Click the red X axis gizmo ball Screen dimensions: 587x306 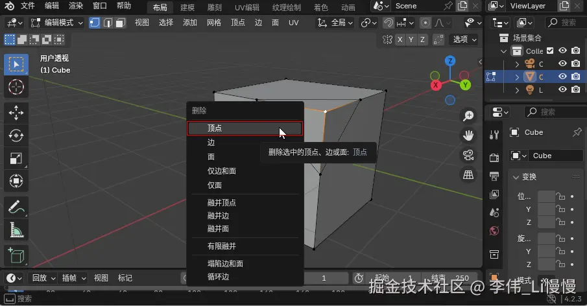point(435,85)
